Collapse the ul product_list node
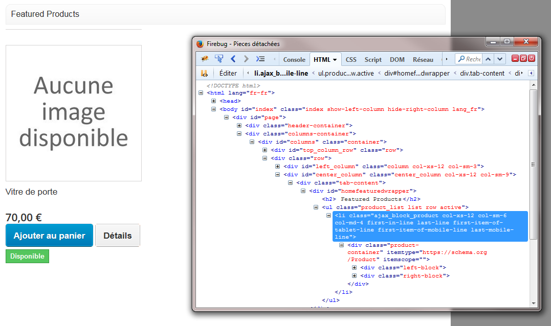 pyautogui.click(x=316, y=207)
